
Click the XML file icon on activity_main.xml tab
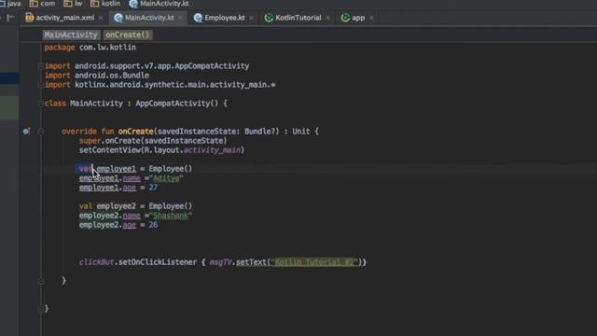(29, 18)
